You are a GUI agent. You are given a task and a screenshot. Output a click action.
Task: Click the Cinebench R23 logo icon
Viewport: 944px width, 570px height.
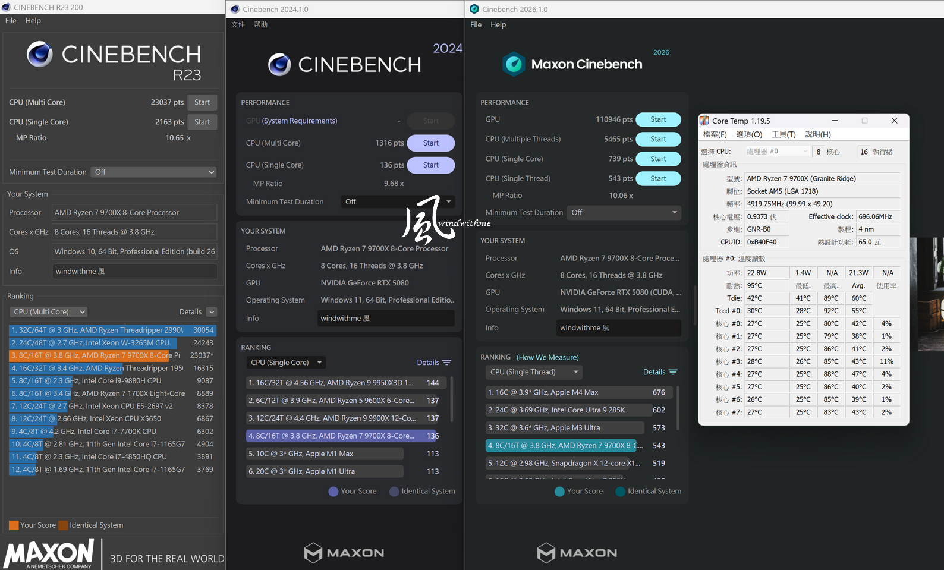tap(40, 55)
